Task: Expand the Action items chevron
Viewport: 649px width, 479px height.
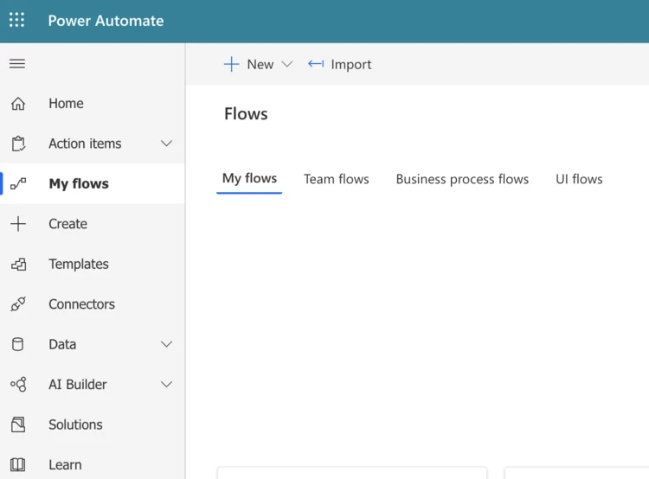Action: point(167,144)
